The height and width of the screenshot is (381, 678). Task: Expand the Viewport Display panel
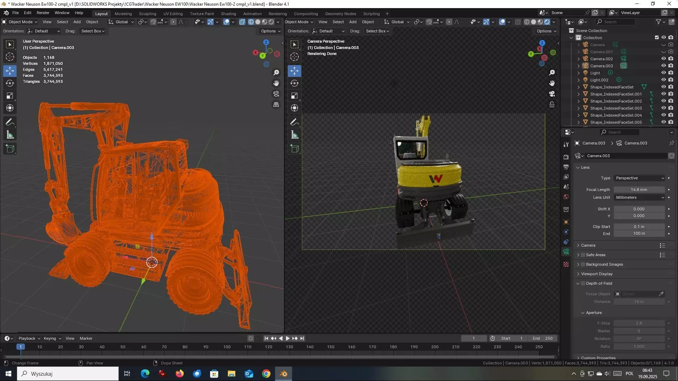pyautogui.click(x=597, y=274)
